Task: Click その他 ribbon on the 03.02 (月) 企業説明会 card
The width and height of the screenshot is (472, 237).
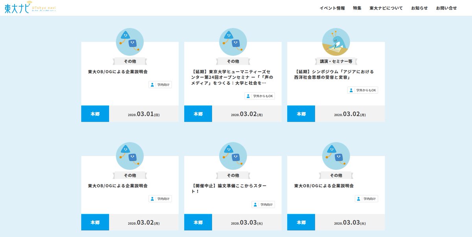Action: click(x=130, y=175)
